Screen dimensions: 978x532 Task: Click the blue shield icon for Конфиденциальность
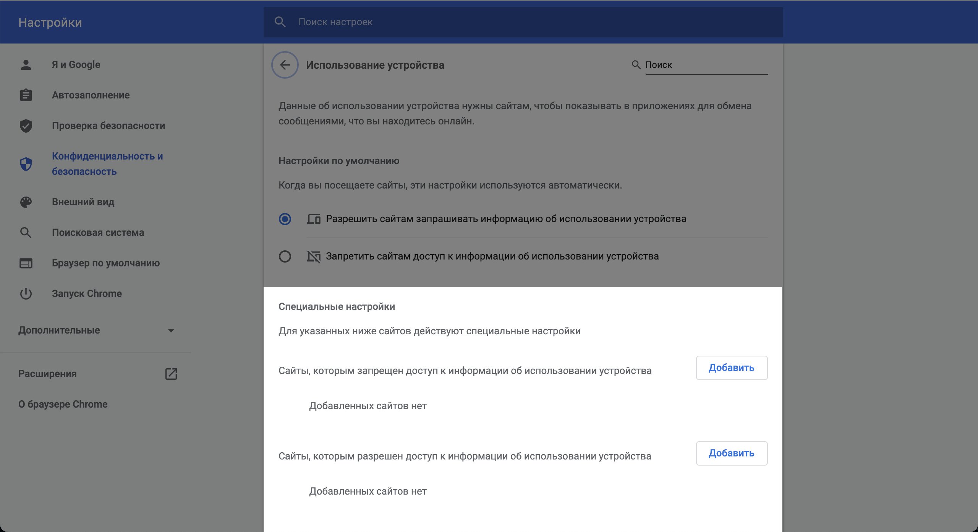coord(26,164)
